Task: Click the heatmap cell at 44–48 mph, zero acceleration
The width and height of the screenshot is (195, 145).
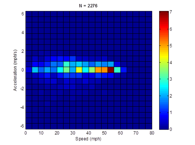Action: (98, 70)
